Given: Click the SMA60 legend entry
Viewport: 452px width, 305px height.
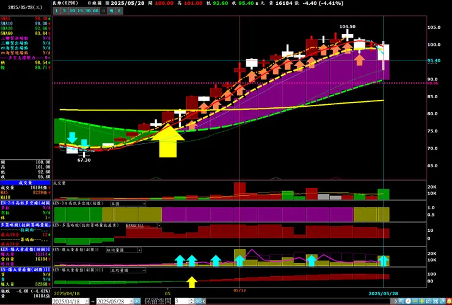Looking at the screenshot, I should tap(26, 33).
